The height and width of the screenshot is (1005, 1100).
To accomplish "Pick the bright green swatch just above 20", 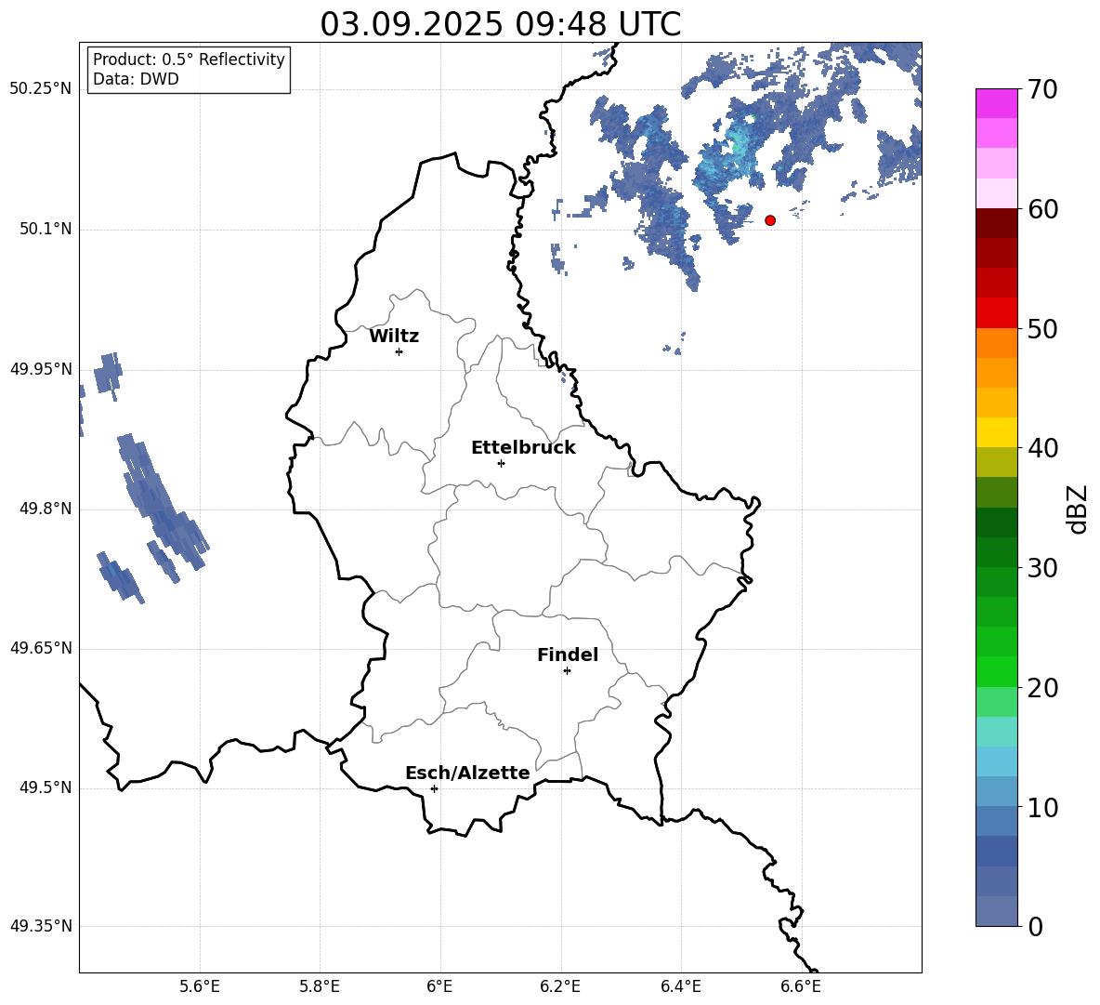I will click(996, 671).
